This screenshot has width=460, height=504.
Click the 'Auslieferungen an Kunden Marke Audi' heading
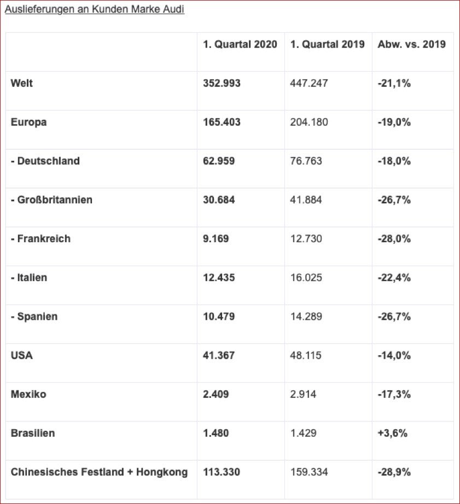pyautogui.click(x=94, y=10)
